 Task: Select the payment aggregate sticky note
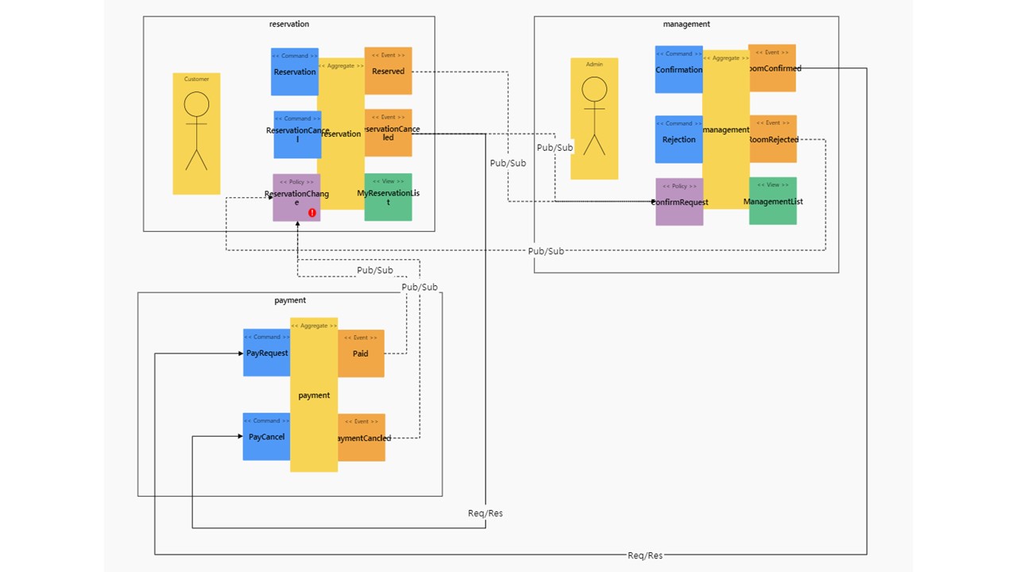314,395
